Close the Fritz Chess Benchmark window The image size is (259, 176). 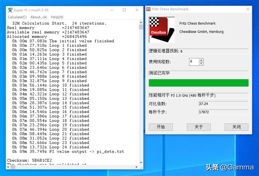[x=248, y=9]
